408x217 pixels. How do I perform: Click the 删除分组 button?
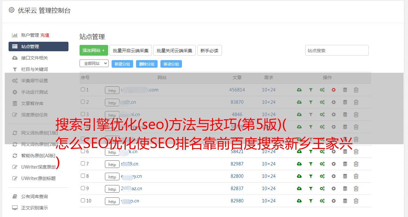tap(147, 64)
